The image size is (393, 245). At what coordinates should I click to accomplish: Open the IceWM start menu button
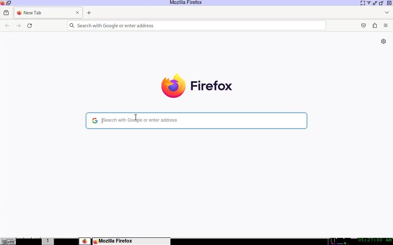[8, 241]
